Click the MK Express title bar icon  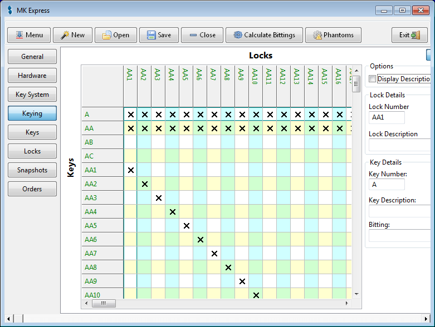click(x=10, y=10)
